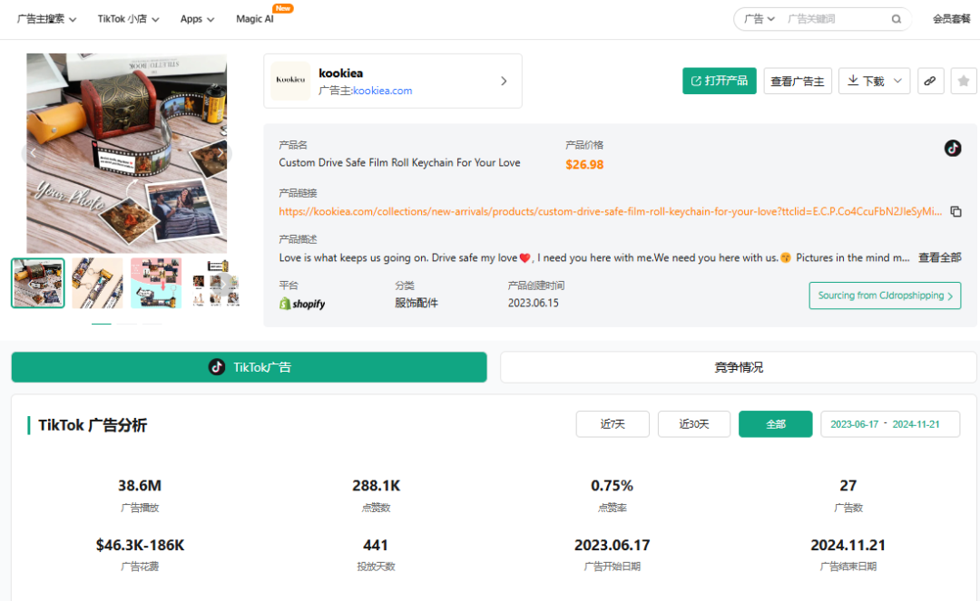Select the 近7天 time range
Viewport: 980px width, 601px height.
point(612,423)
